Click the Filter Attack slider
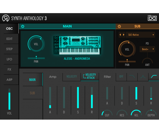The image size is (159, 133). [107, 93]
